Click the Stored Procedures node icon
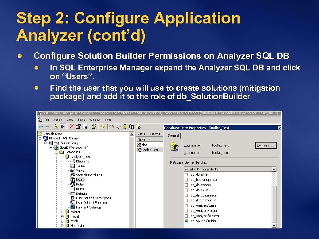 [x=72, y=175]
